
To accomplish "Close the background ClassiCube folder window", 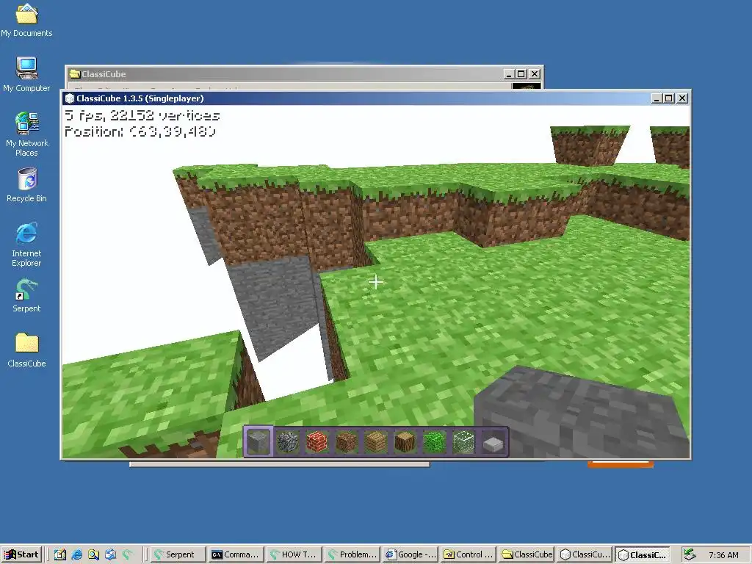I will (535, 74).
